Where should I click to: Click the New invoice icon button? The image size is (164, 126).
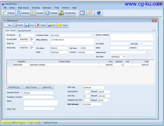(8, 25)
